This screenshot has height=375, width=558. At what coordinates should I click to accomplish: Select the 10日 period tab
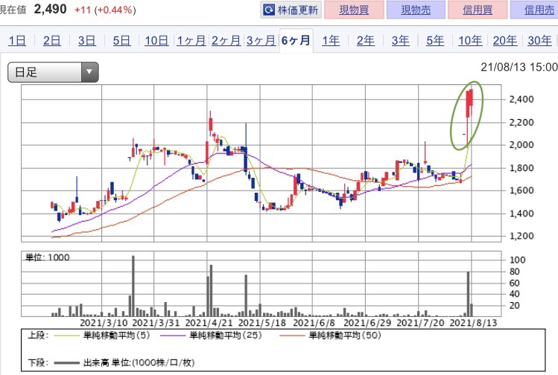click(156, 41)
